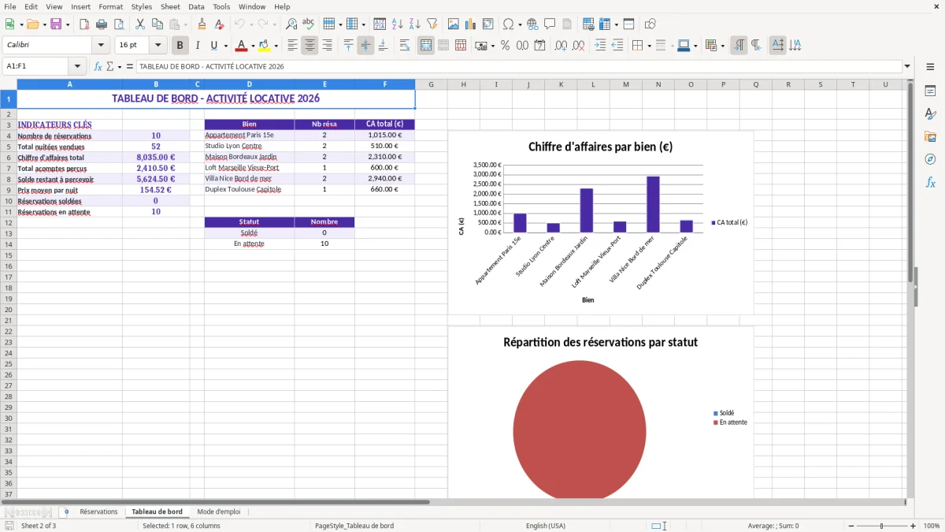The image size is (945, 532).
Task: Clear direct formatting icon
Action: (x=219, y=24)
